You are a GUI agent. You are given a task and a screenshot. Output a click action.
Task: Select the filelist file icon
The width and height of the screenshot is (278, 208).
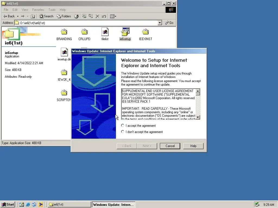coord(105,32)
